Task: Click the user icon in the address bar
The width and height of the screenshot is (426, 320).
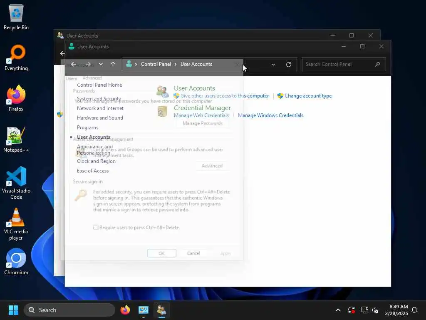Action: click(129, 64)
